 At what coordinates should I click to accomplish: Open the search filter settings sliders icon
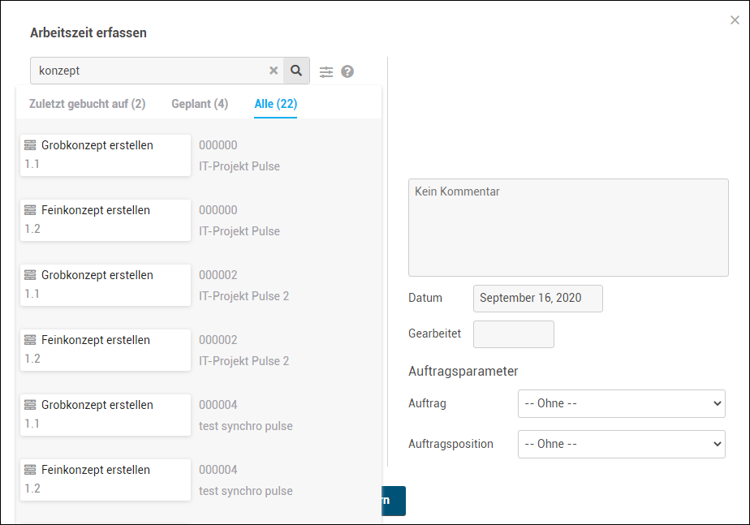click(326, 71)
